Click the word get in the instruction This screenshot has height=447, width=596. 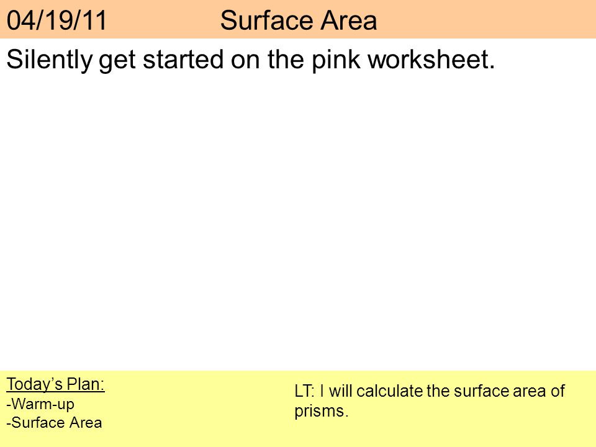coord(117,61)
